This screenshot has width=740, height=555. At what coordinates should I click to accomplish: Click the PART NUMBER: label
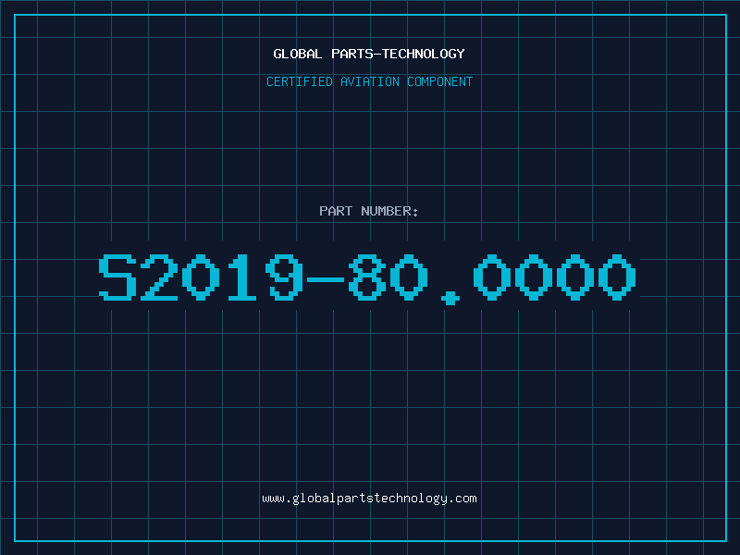coord(369,211)
